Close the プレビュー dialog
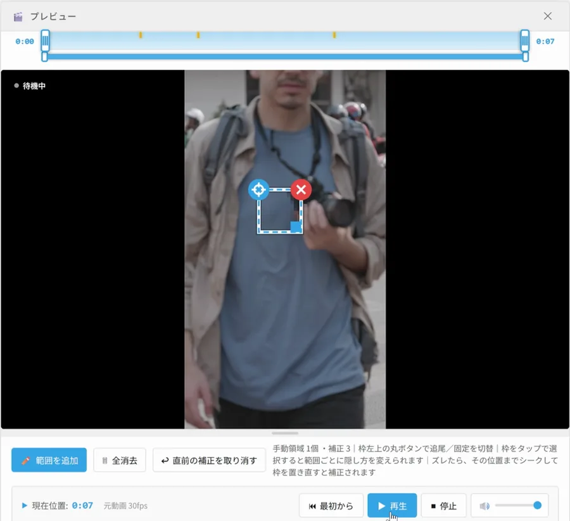This screenshot has width=570, height=521. pyautogui.click(x=547, y=16)
